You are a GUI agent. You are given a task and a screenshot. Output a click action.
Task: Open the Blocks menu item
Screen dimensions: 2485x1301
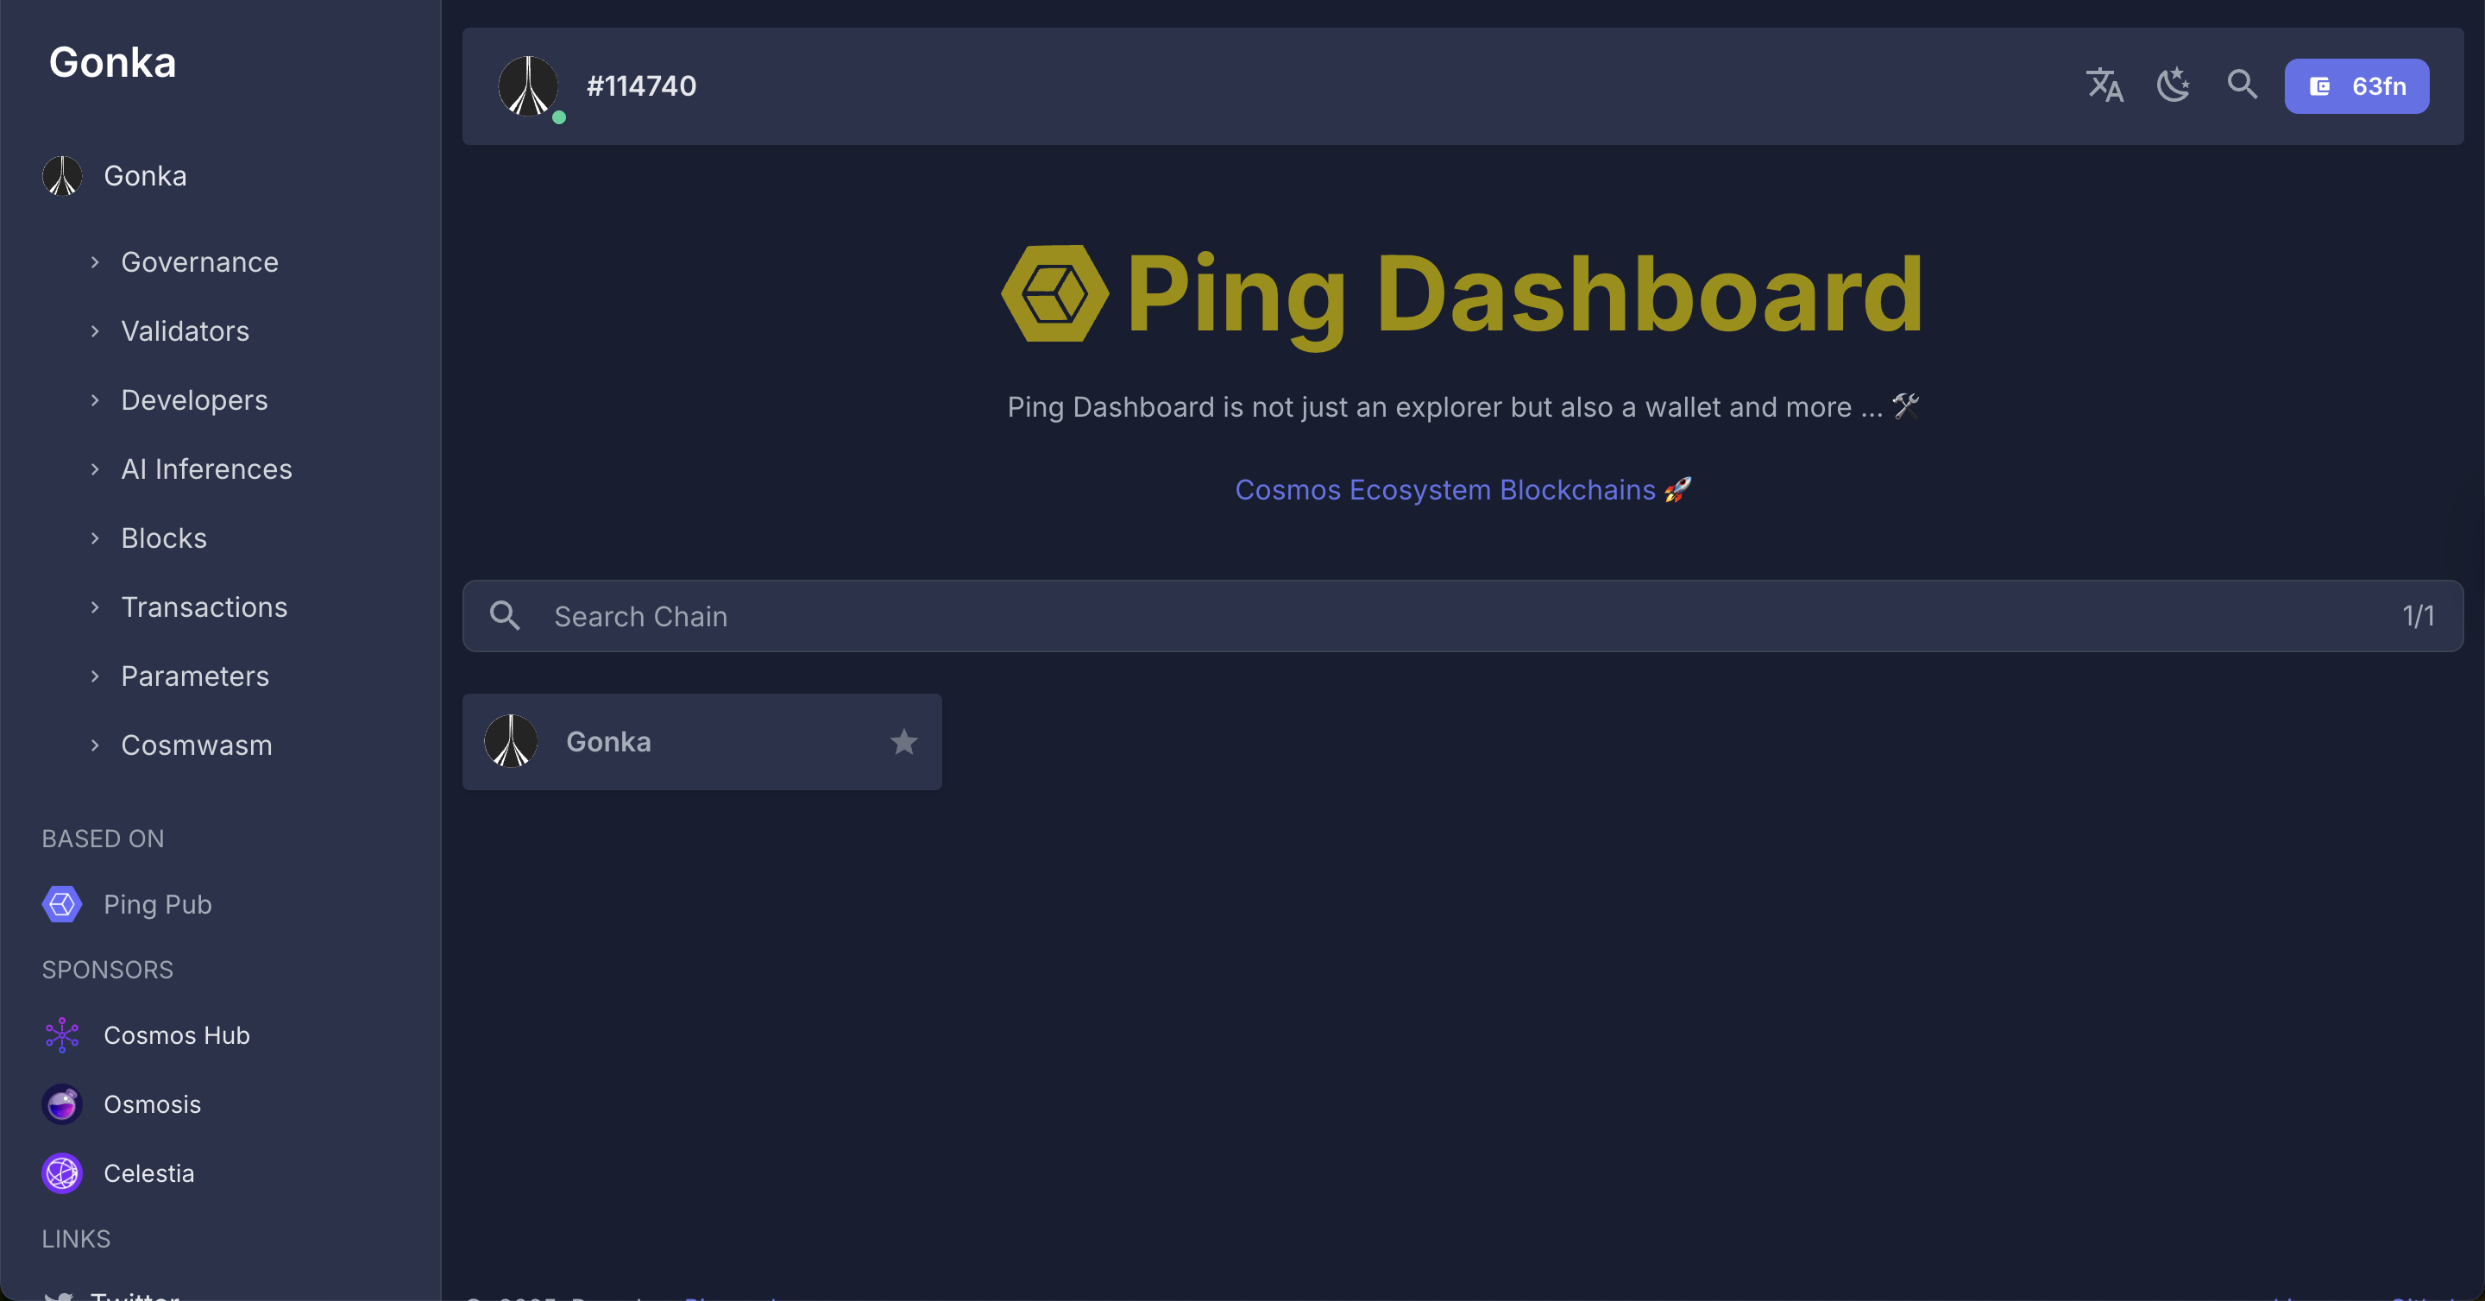163,538
